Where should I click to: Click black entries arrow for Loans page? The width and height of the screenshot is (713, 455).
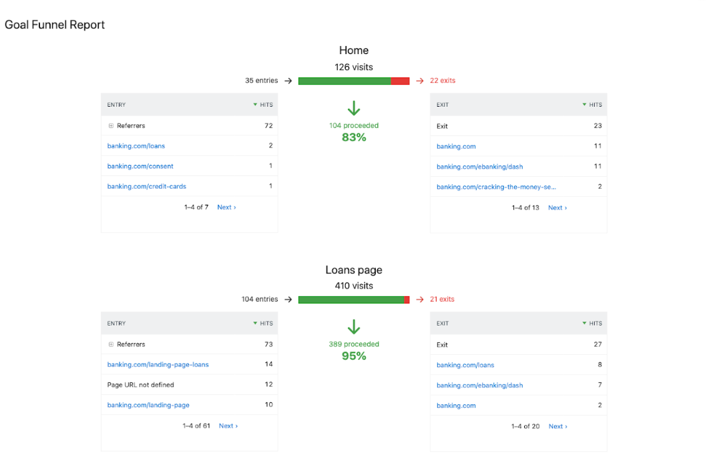tap(288, 300)
